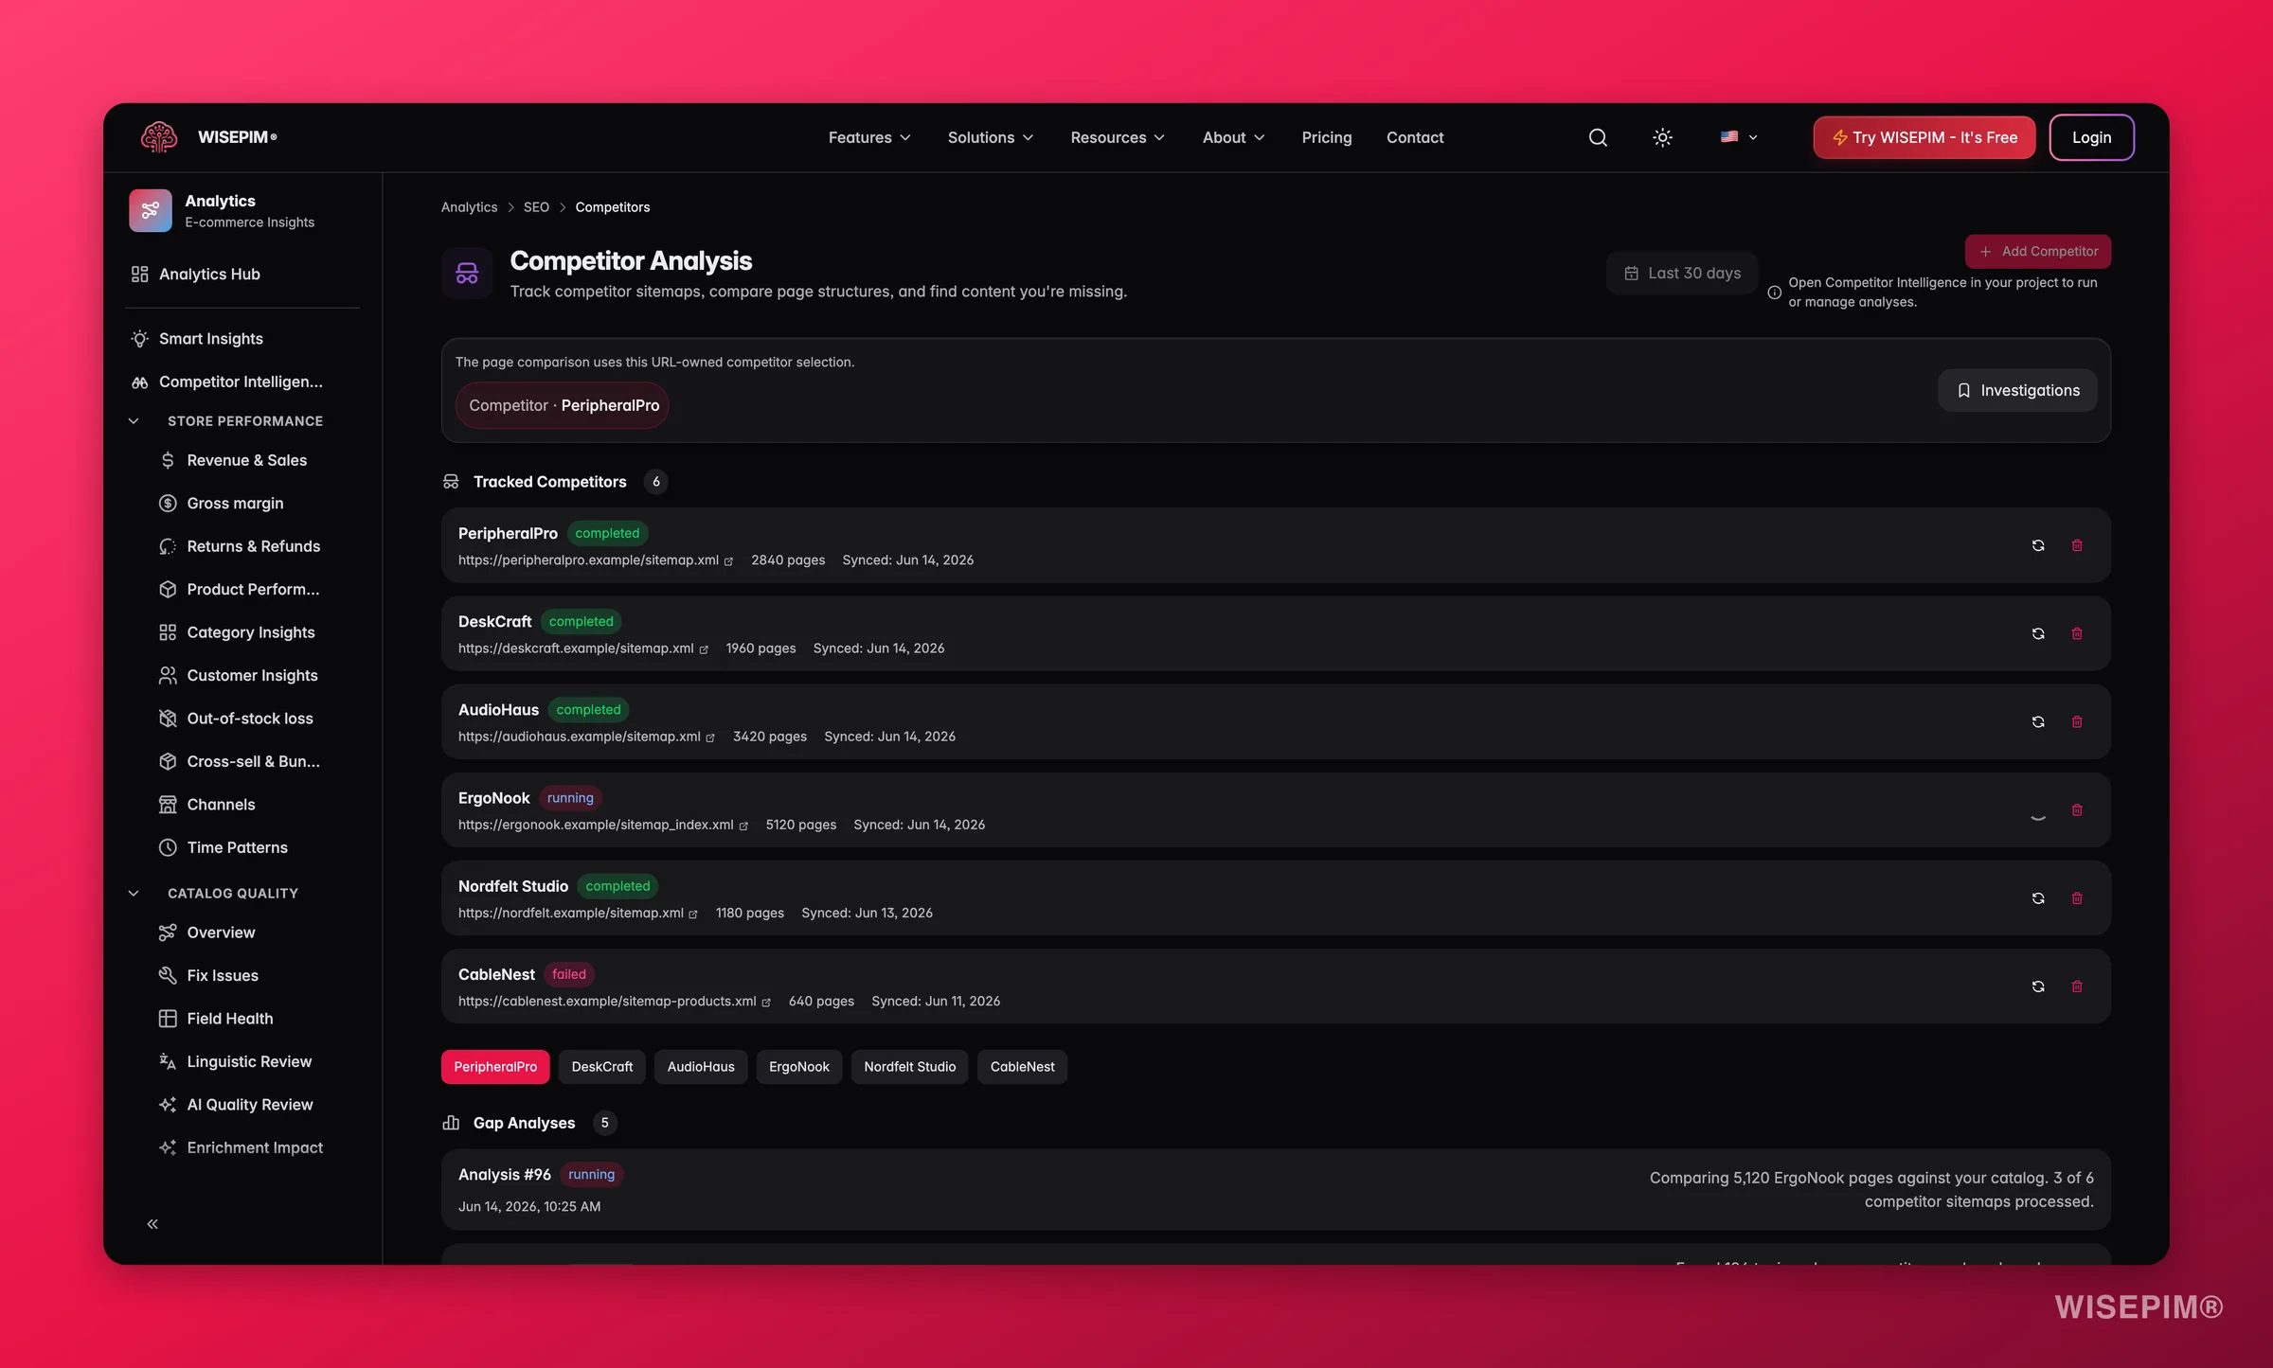Image resolution: width=2273 pixels, height=1368 pixels.
Task: Select the ErgoNook tab
Action: [x=799, y=1066]
